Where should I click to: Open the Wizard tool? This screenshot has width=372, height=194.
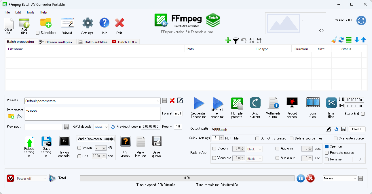click(x=67, y=23)
